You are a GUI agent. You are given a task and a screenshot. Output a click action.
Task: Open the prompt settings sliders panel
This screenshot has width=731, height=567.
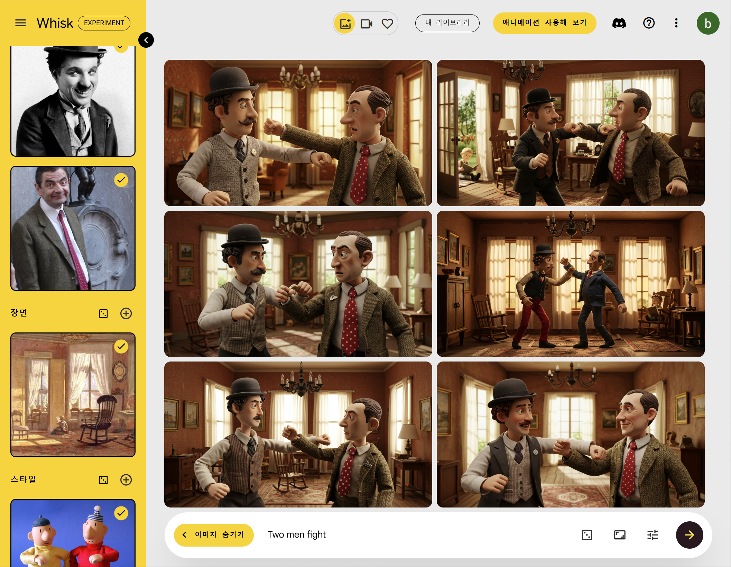[653, 535]
